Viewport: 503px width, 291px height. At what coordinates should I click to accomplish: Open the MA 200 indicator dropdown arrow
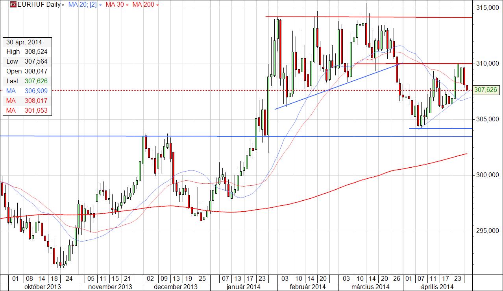[x=157, y=5]
